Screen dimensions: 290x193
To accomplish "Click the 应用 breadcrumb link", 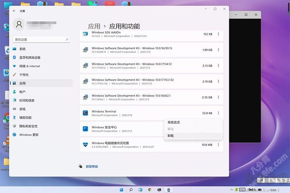I will 94,26.
